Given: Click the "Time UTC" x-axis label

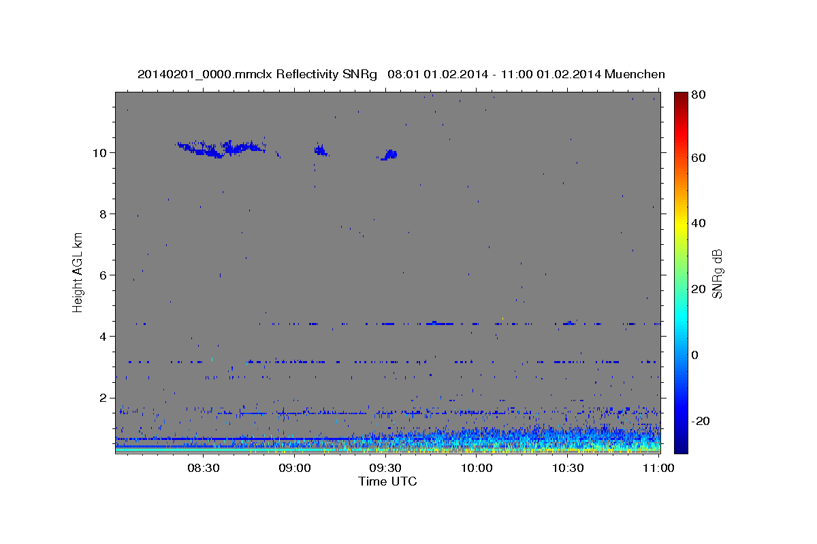Looking at the screenshot, I should [x=387, y=481].
